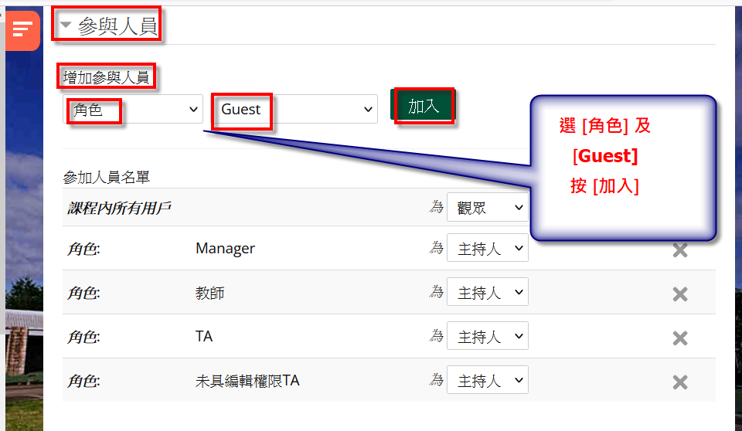The width and height of the screenshot is (742, 431).
Task: Select the 課程內所有用戶 row label
Action: click(x=119, y=208)
